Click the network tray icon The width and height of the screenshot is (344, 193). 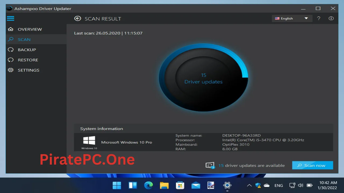[x=292, y=185]
